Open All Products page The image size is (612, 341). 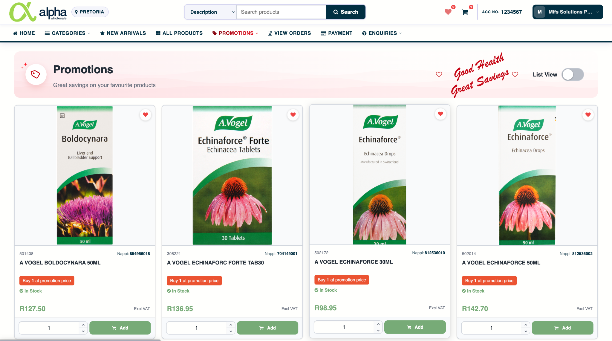tap(179, 33)
